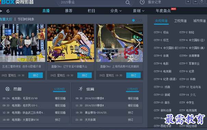Select the 城市频道 tab
The width and height of the screenshot is (207, 130).
click(199, 21)
